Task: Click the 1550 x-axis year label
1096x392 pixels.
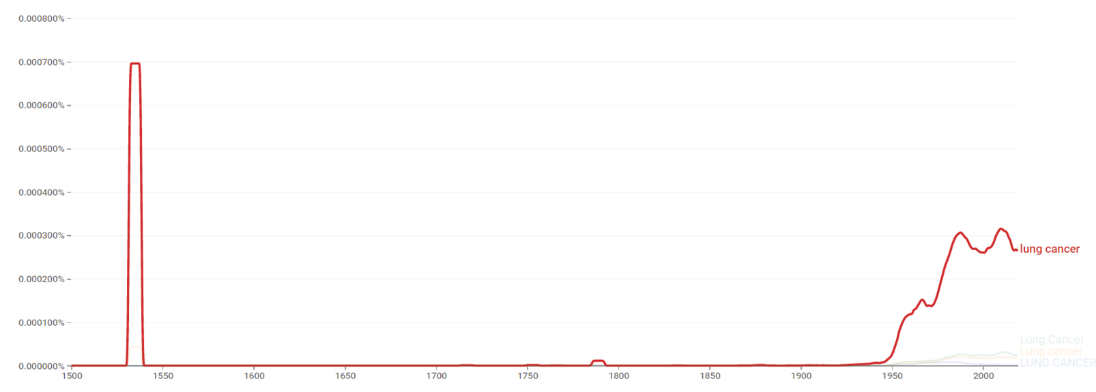Action: (x=163, y=376)
